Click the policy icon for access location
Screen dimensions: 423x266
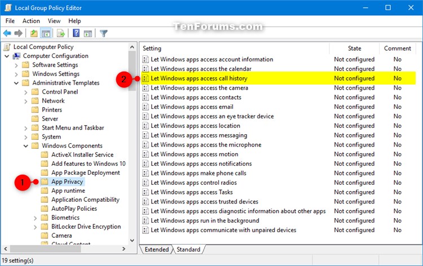tap(146, 126)
